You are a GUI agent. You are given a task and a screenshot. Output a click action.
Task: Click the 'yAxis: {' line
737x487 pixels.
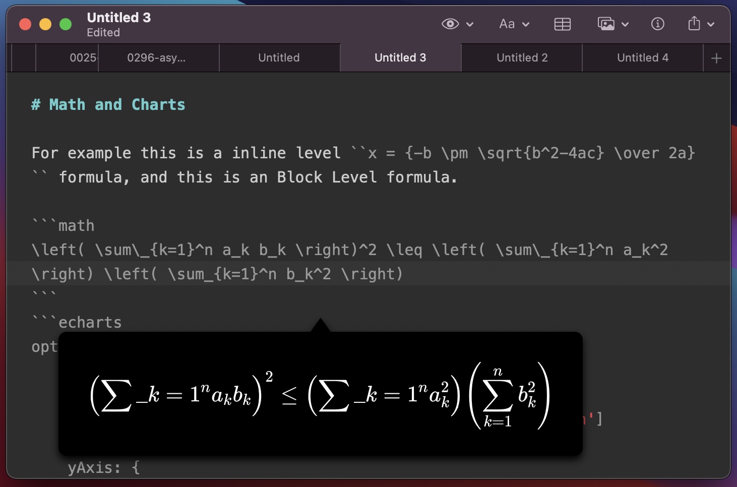point(104,467)
